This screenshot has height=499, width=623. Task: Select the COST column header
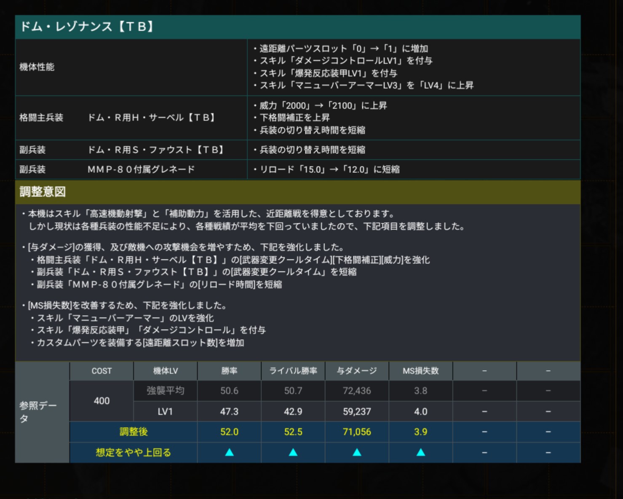[102, 371]
